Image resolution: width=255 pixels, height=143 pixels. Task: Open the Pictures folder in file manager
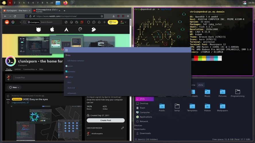click(x=223, y=93)
